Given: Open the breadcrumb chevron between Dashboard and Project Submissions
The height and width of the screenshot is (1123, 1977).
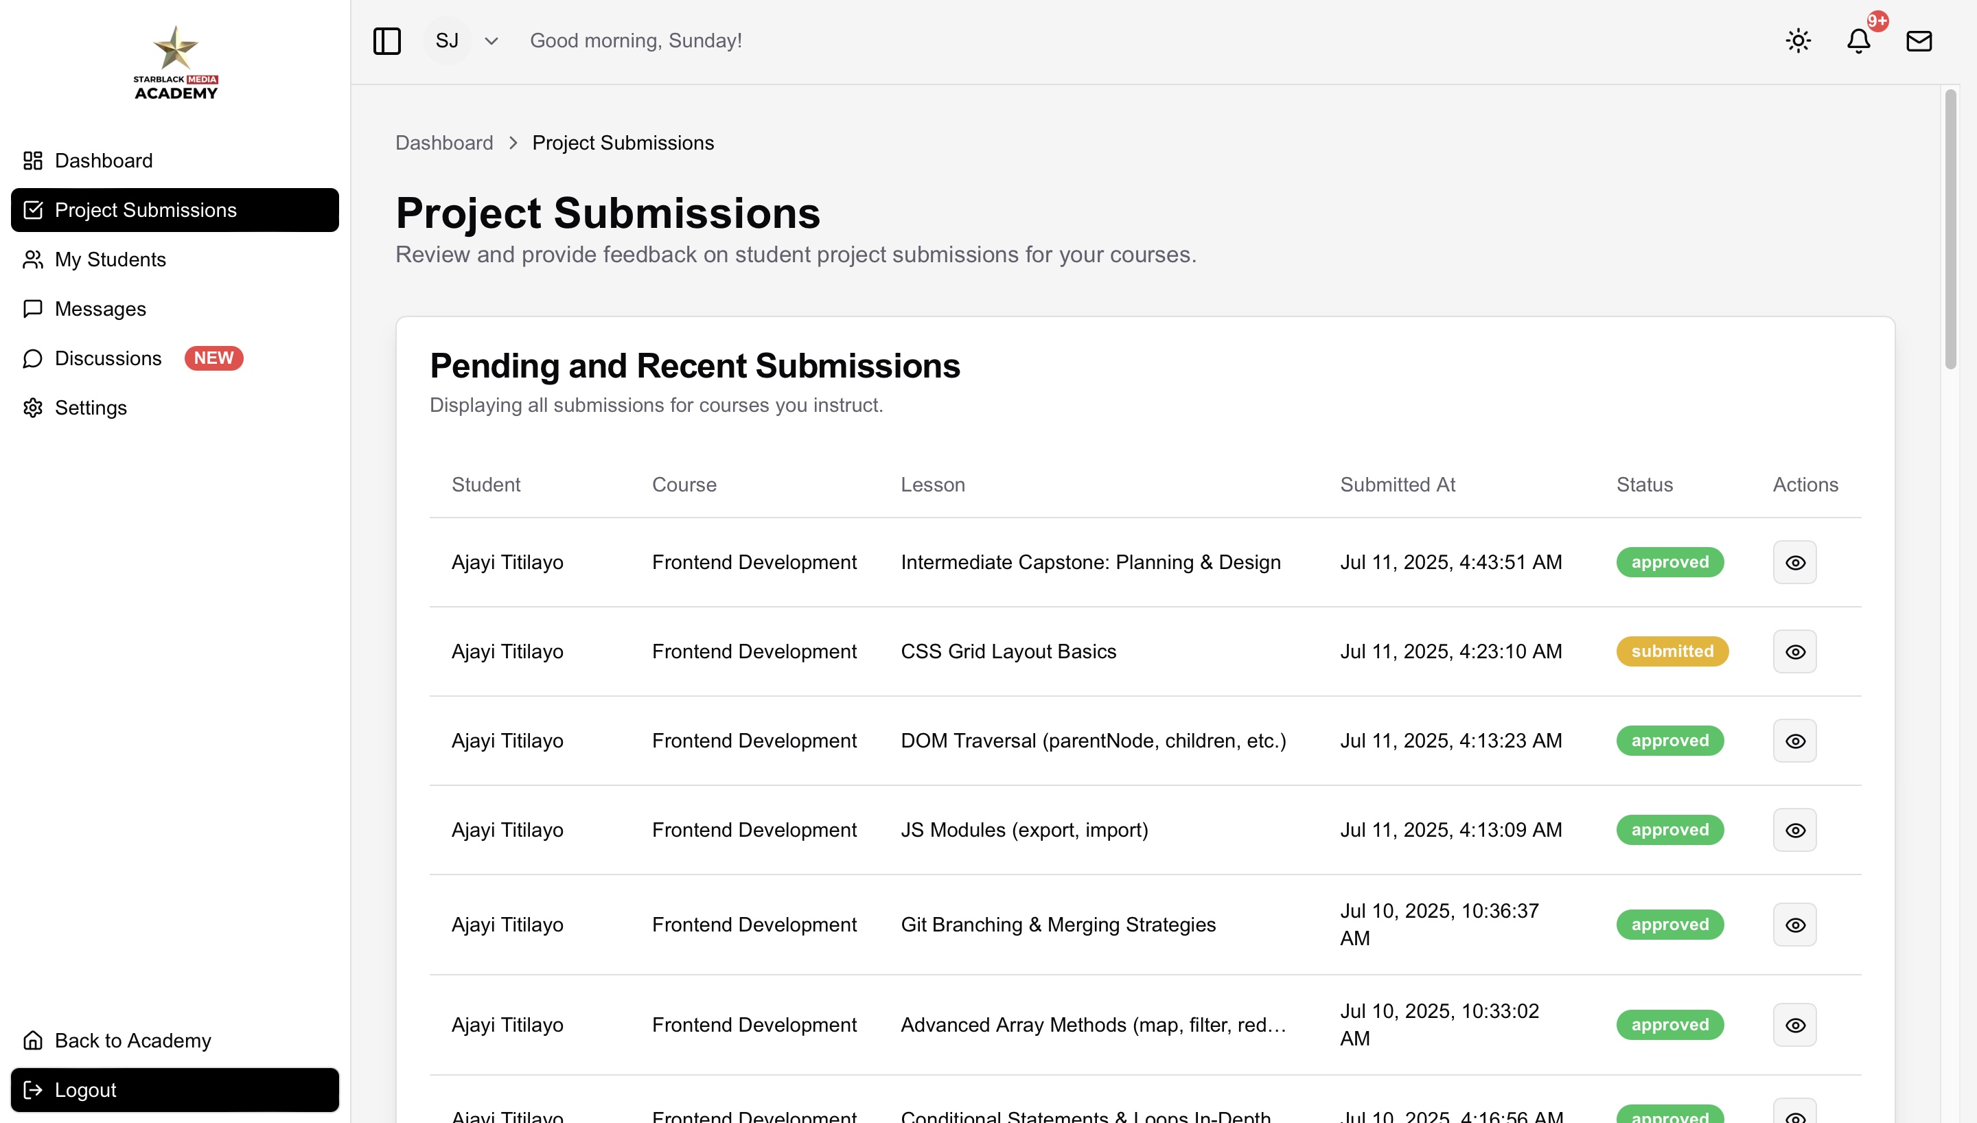Looking at the screenshot, I should point(512,143).
